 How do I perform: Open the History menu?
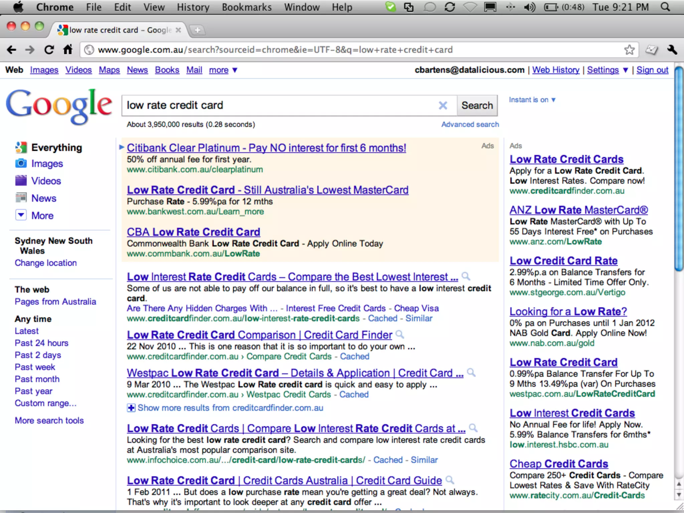(x=193, y=7)
